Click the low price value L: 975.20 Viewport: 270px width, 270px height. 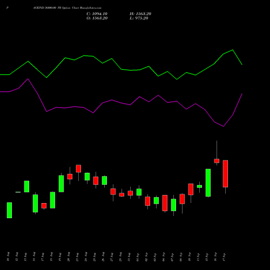coord(139,18)
